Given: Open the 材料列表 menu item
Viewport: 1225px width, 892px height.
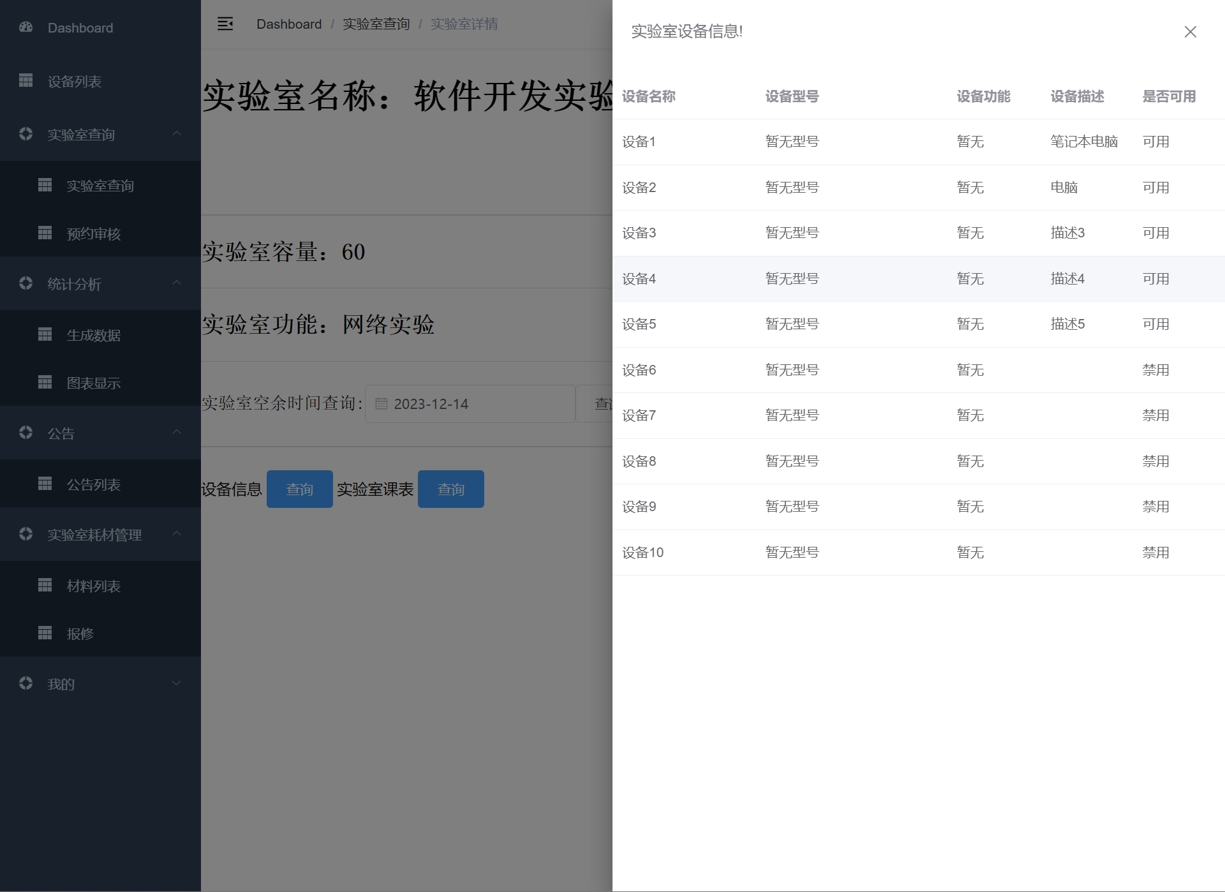Looking at the screenshot, I should click(x=94, y=586).
